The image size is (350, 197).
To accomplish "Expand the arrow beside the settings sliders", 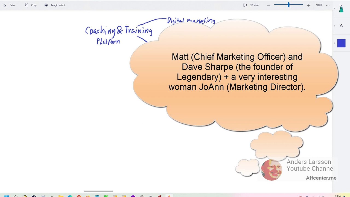I will [x=335, y=26].
